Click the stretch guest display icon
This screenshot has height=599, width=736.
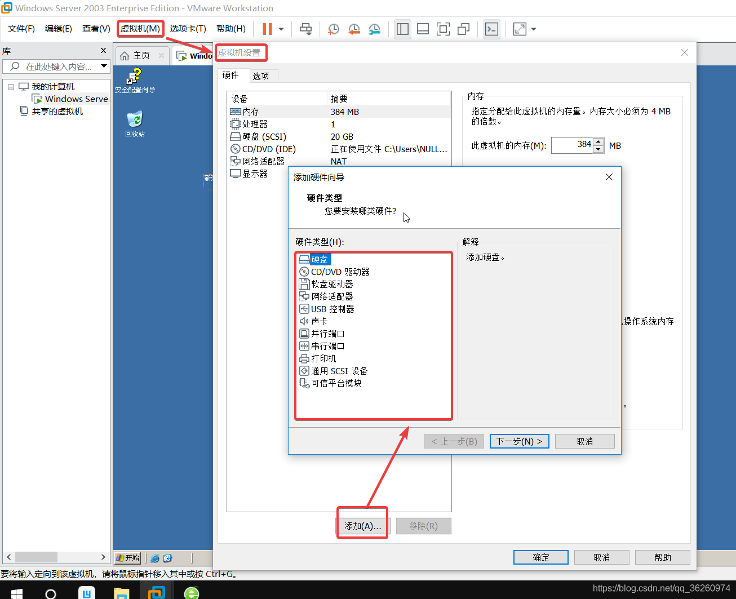520,29
